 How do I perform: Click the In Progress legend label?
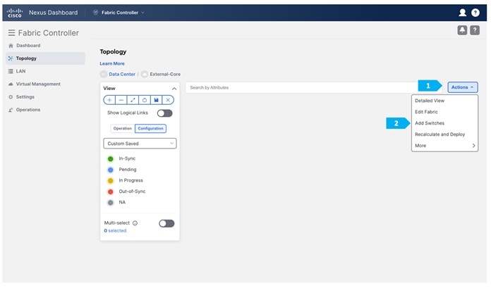tap(131, 180)
